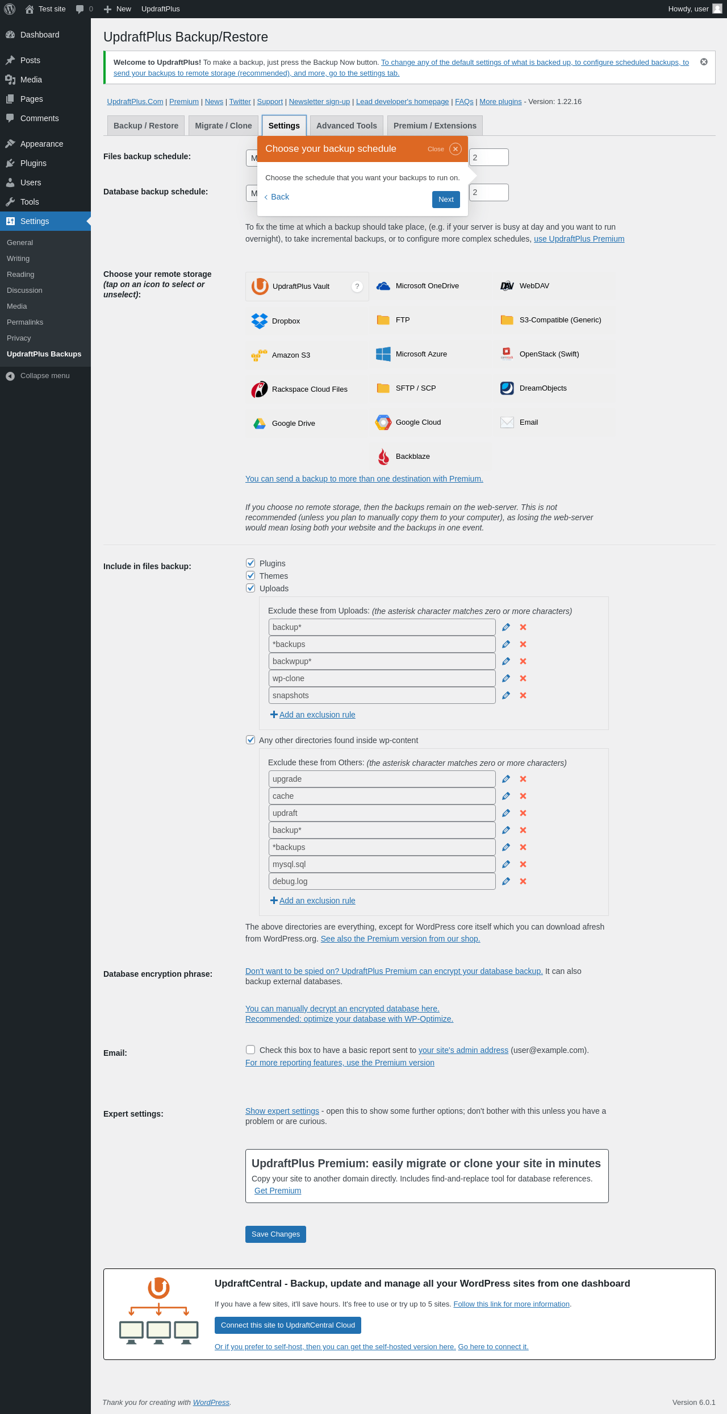Show expert settings
Viewport: 727px width, 1414px height.
[282, 1111]
